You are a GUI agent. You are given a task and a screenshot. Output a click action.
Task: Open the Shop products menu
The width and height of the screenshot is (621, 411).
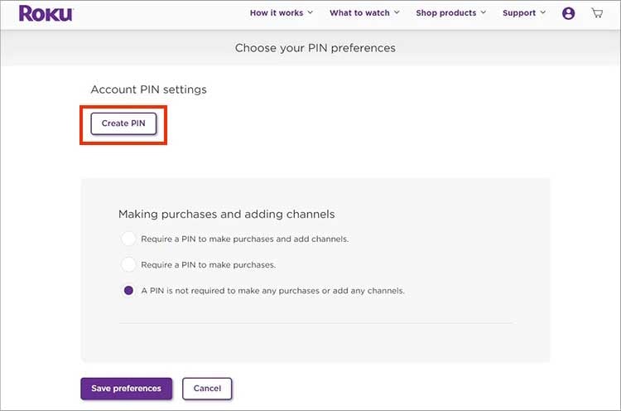coord(446,13)
